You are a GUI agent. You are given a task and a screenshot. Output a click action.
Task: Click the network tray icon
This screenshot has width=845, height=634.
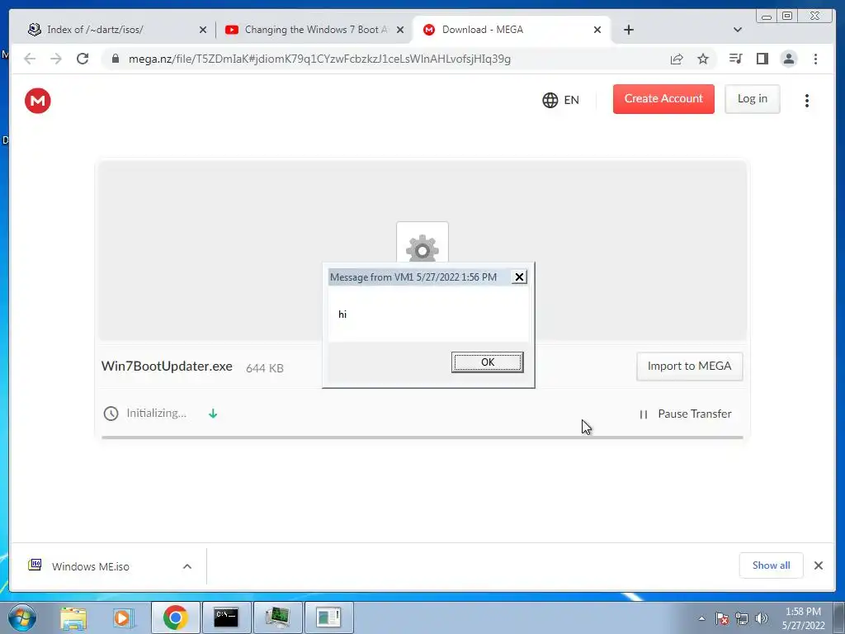click(742, 618)
